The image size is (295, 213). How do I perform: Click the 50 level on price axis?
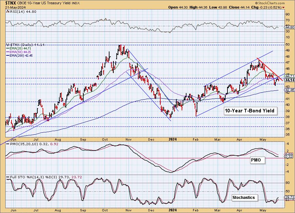point(288,45)
